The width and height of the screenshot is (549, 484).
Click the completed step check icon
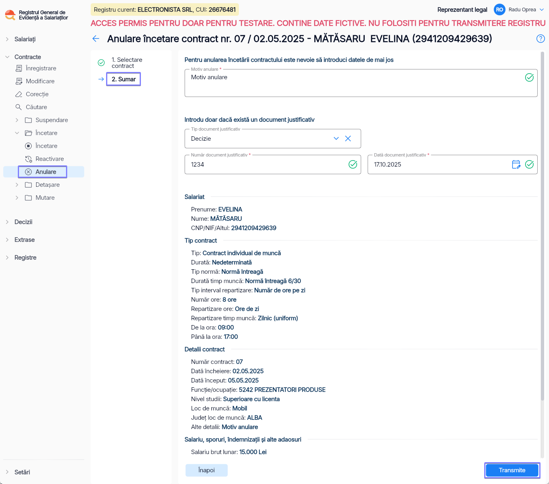101,63
